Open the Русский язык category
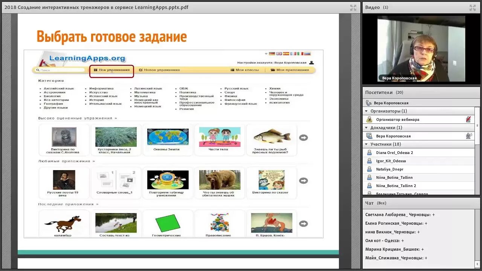 pyautogui.click(x=236, y=88)
